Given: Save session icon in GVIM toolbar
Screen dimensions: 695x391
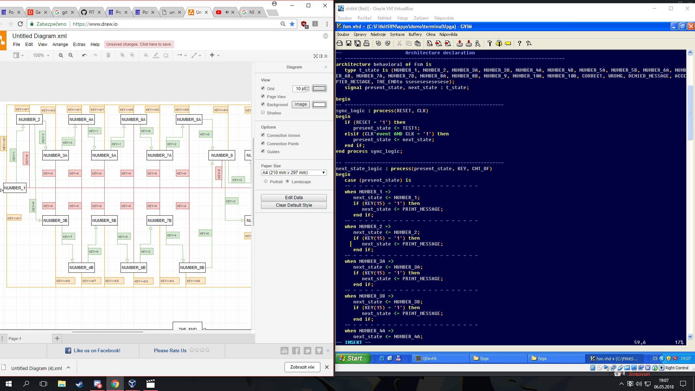Looking at the screenshot, I should (x=469, y=43).
